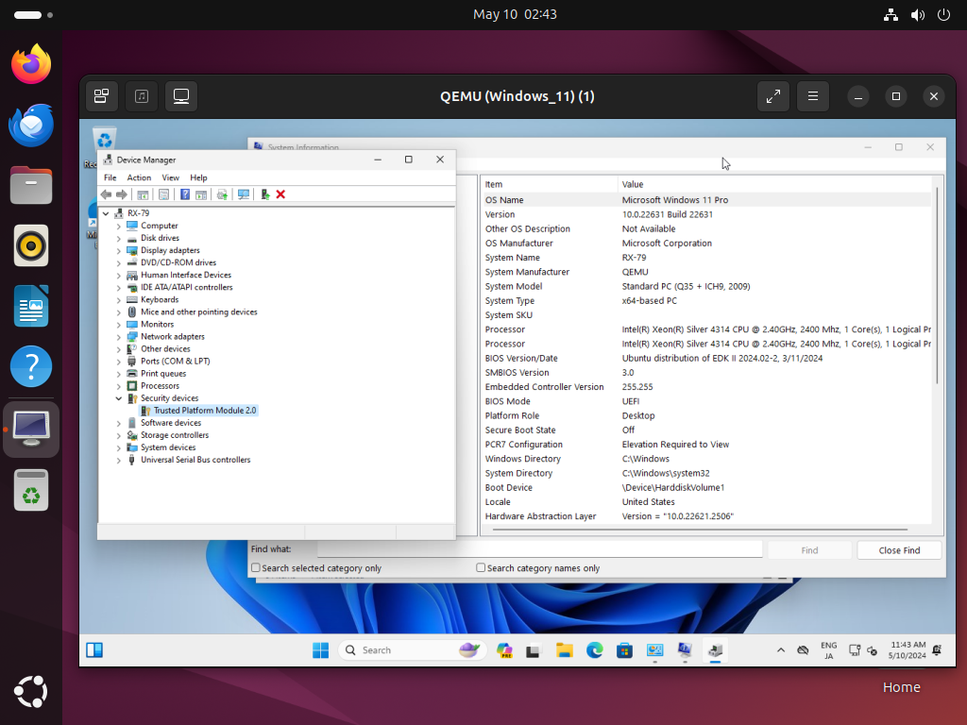Open Task View on the Windows taskbar
This screenshot has width=967, height=725.
coord(534,650)
